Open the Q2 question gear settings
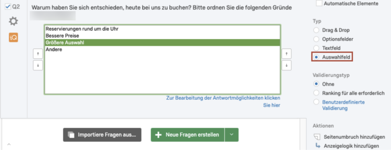 [13, 21]
